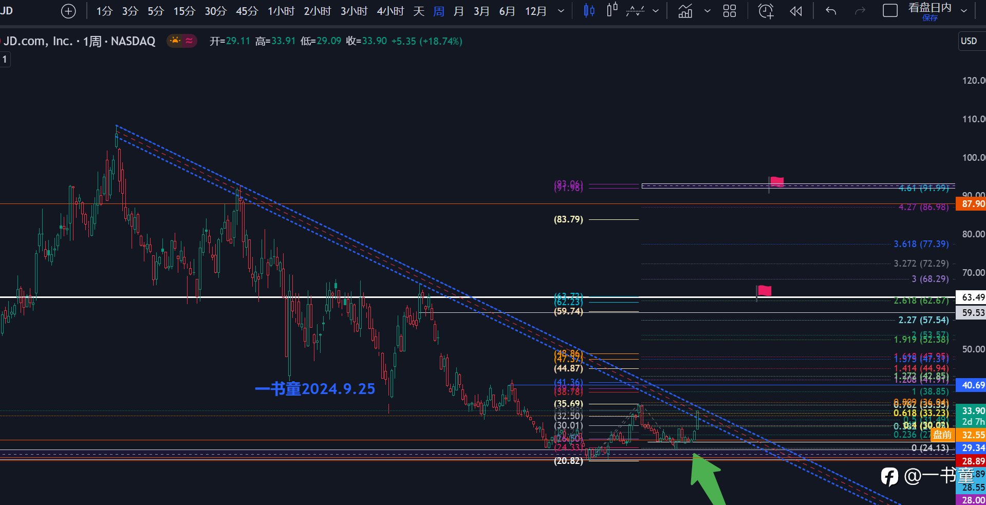The height and width of the screenshot is (505, 986).
Task: Expand the indicators favorites dropdown chevron
Action: (x=708, y=11)
